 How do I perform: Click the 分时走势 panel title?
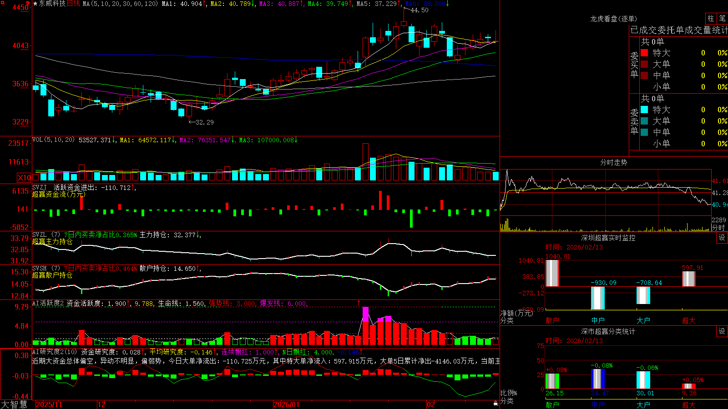pos(614,162)
